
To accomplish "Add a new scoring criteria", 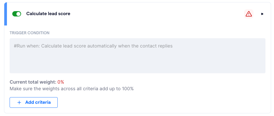I will pos(34,102).
